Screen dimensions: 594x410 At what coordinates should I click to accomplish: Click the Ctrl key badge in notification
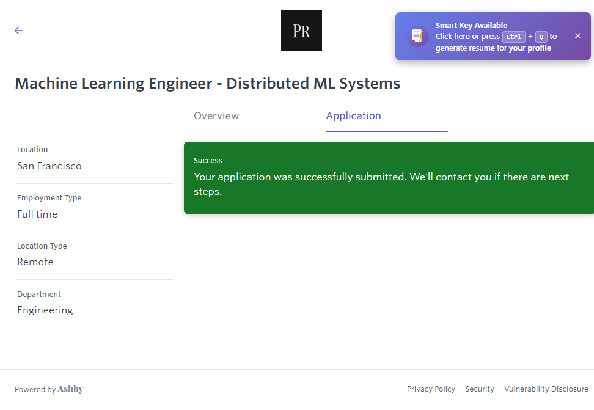click(513, 37)
